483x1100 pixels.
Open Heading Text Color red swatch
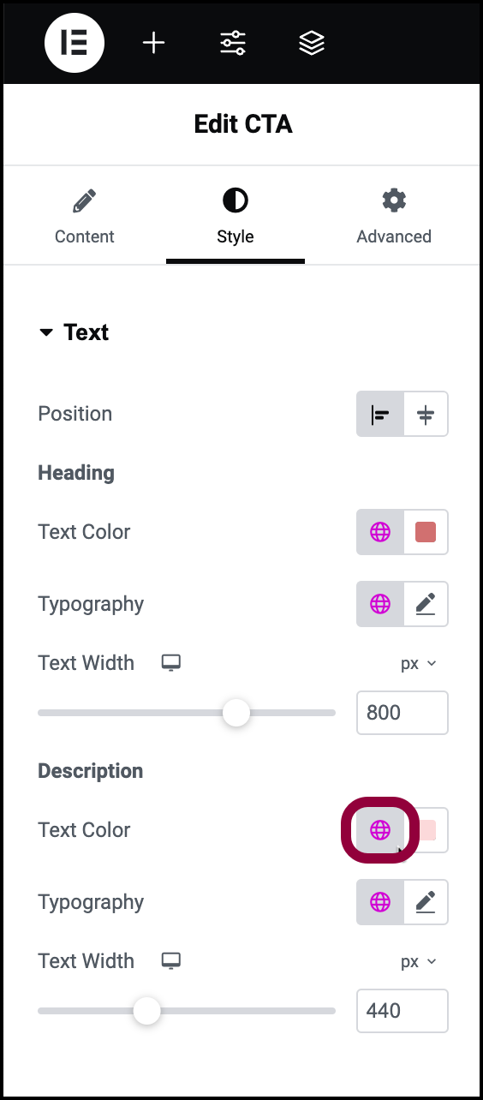tap(426, 532)
